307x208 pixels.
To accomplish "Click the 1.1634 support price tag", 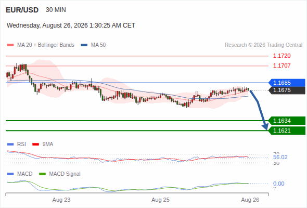I will coord(287,121).
